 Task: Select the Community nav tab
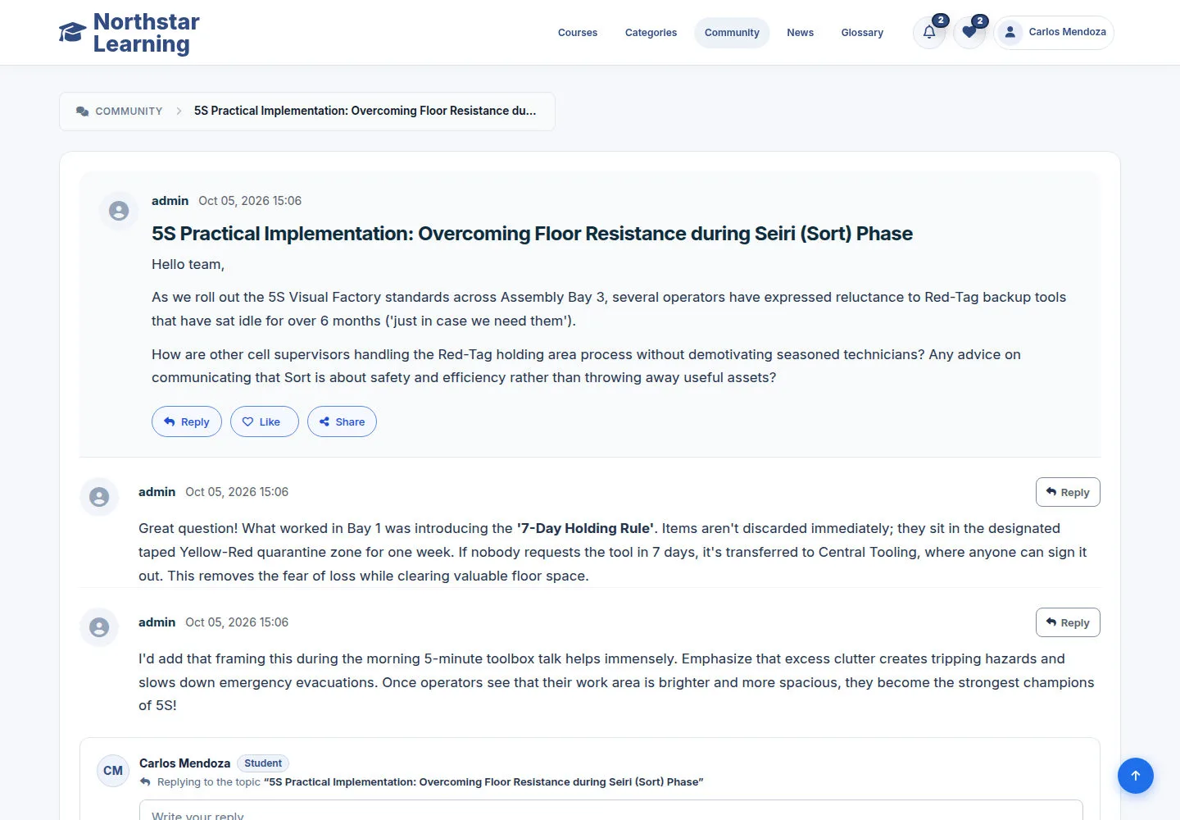(732, 33)
